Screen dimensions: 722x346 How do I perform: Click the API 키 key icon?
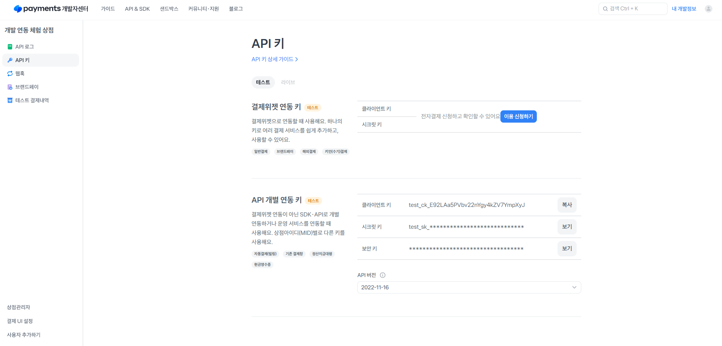click(10, 60)
